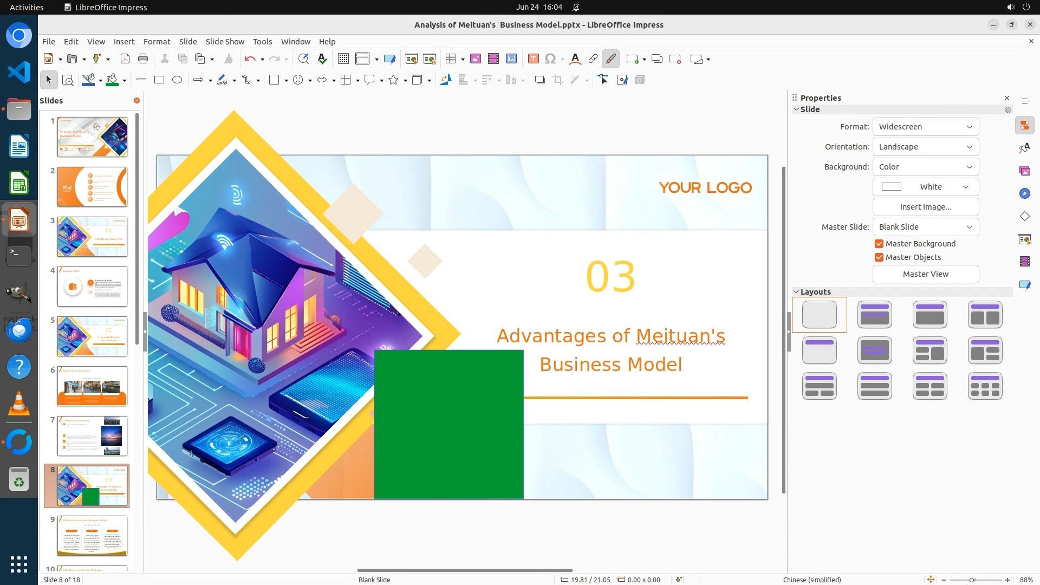Click the Display Grid toolbar icon

click(x=343, y=59)
